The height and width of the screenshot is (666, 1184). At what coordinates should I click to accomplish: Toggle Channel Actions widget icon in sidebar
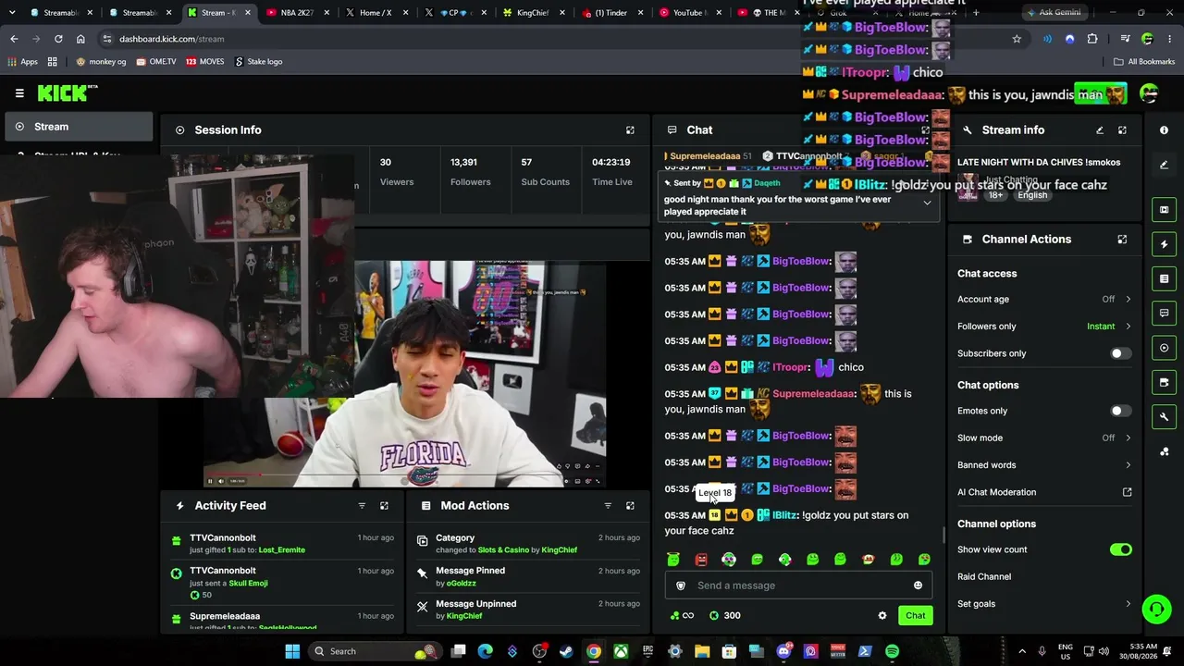pyautogui.click(x=1164, y=382)
